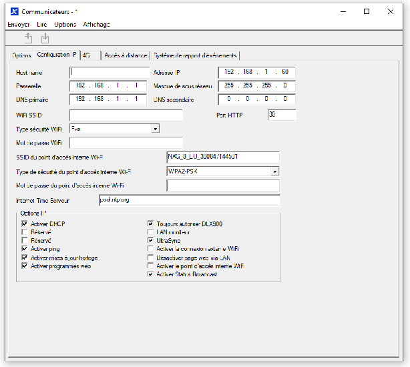Screen dimensions: 410x367
Task: Disable the Activer ping checkbox
Action: click(25, 249)
